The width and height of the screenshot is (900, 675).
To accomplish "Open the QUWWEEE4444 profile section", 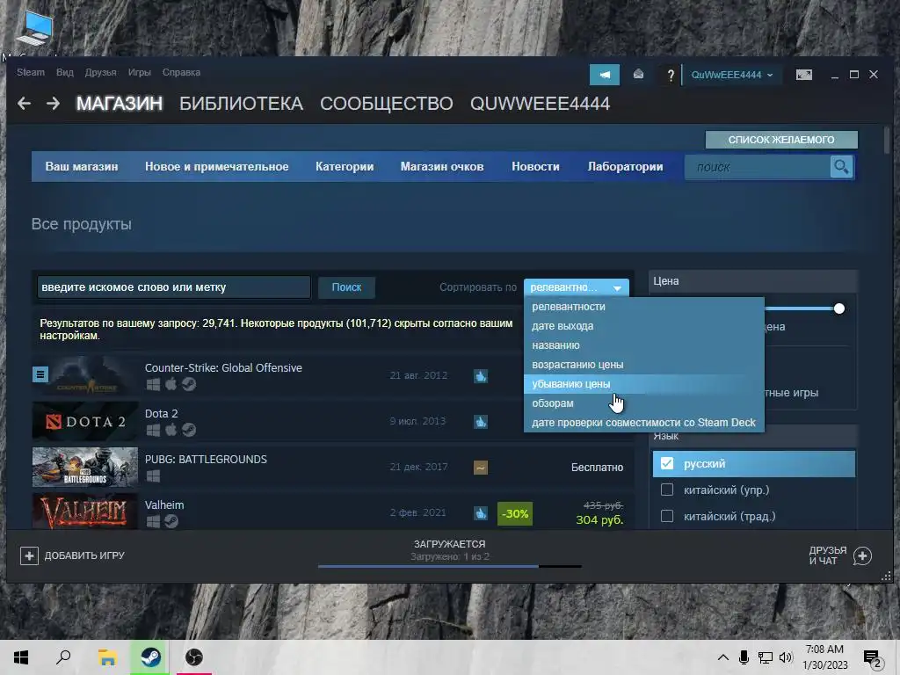I will [541, 104].
